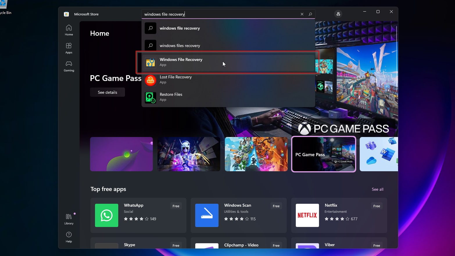The height and width of the screenshot is (256, 455).
Task: Open the WhatsApp app card
Action: tap(138, 215)
